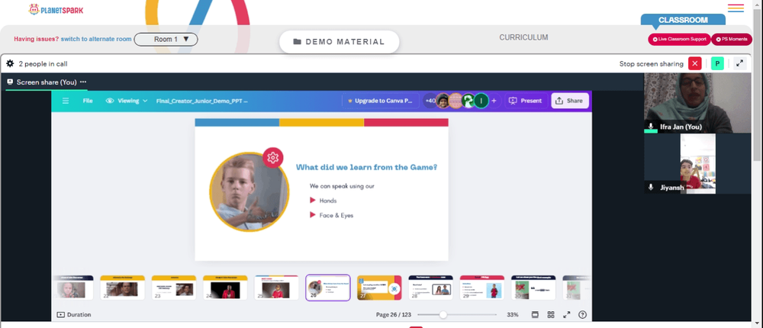Open the Room 1 dropdown
Image resolution: width=763 pixels, height=328 pixels.
(x=166, y=40)
